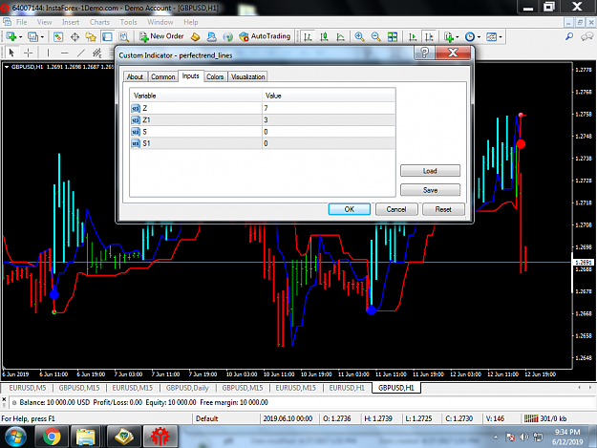Open MetaEditor yellow book icon
Screen dimensions: 597x448
[x=195, y=37]
